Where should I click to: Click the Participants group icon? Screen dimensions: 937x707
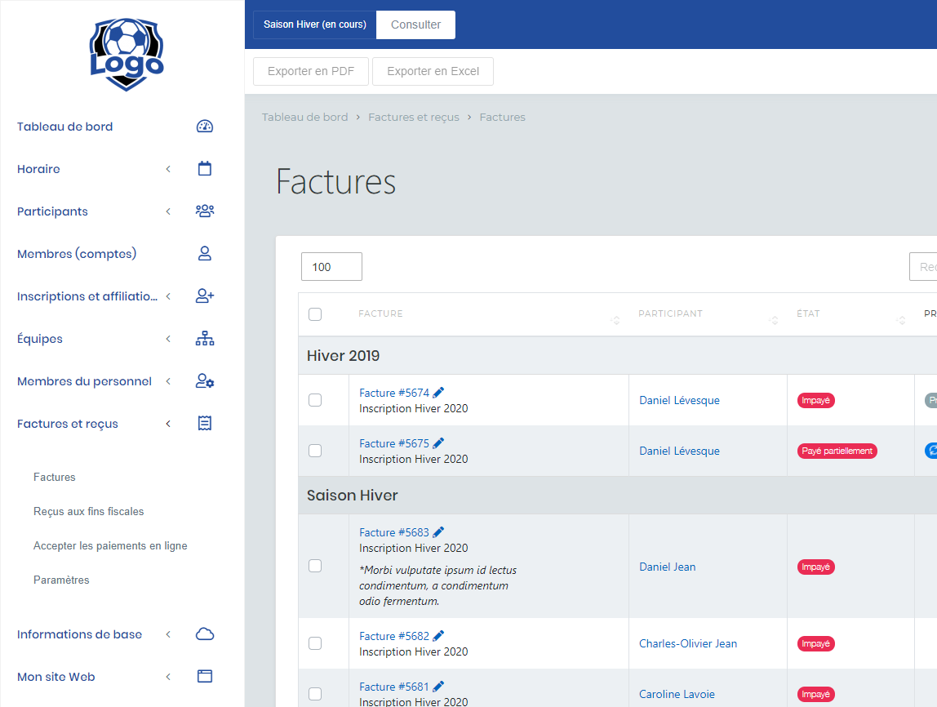[205, 211]
